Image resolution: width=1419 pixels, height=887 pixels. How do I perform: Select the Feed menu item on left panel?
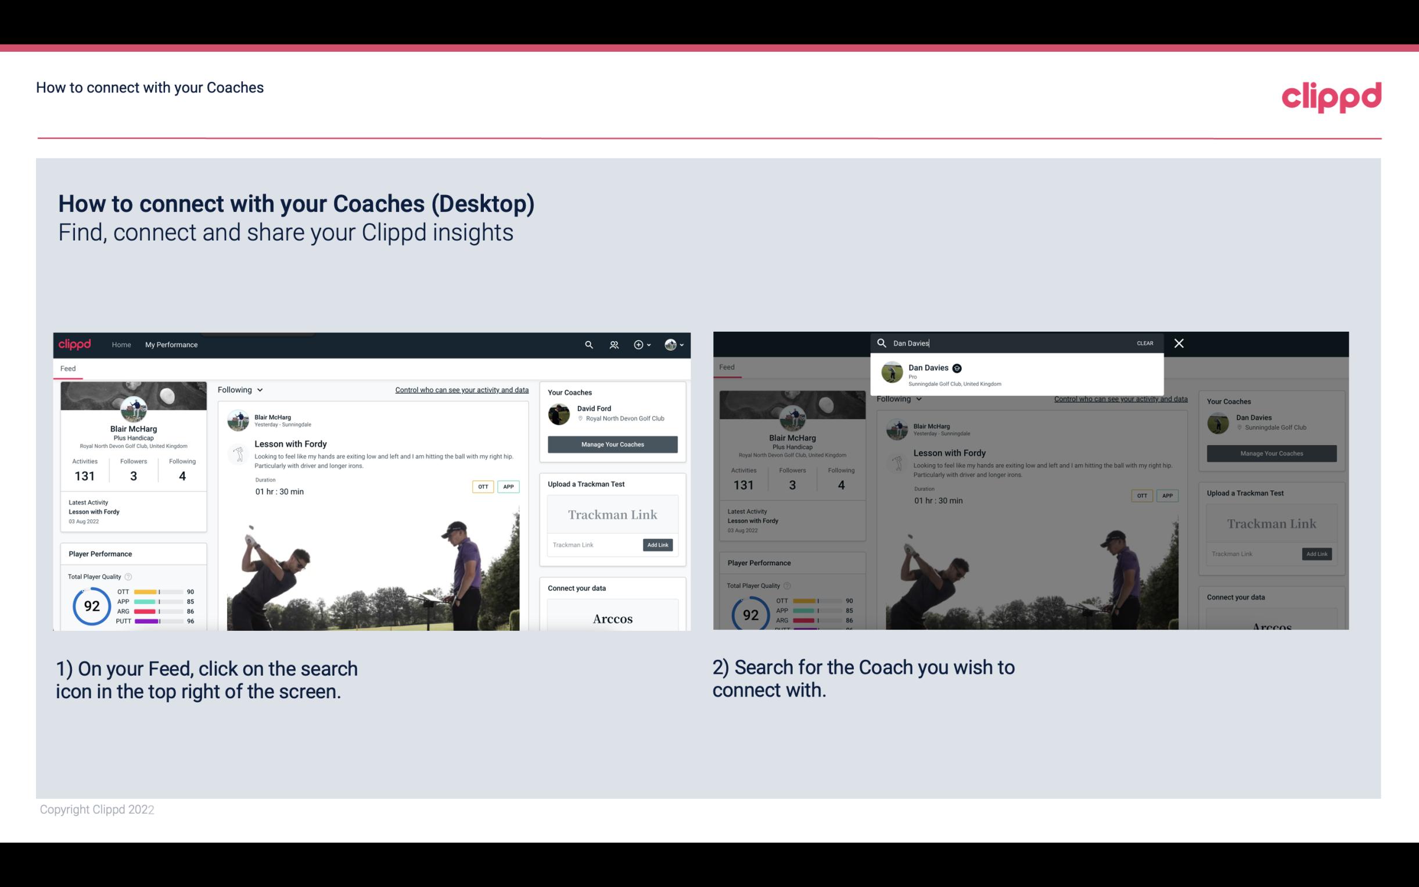tap(69, 368)
